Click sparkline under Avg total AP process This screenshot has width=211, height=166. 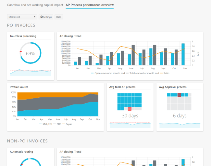130,125
